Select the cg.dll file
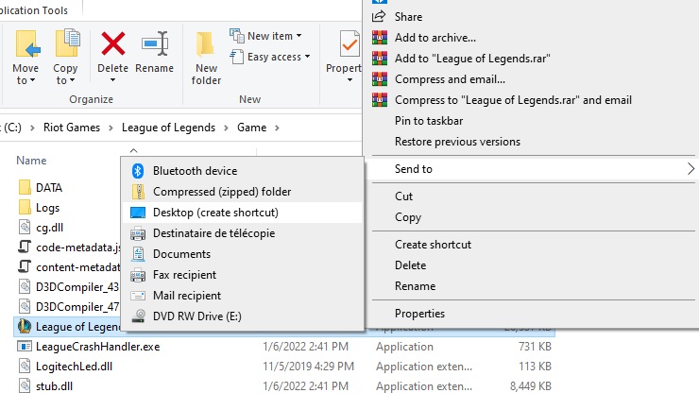 [x=49, y=228]
